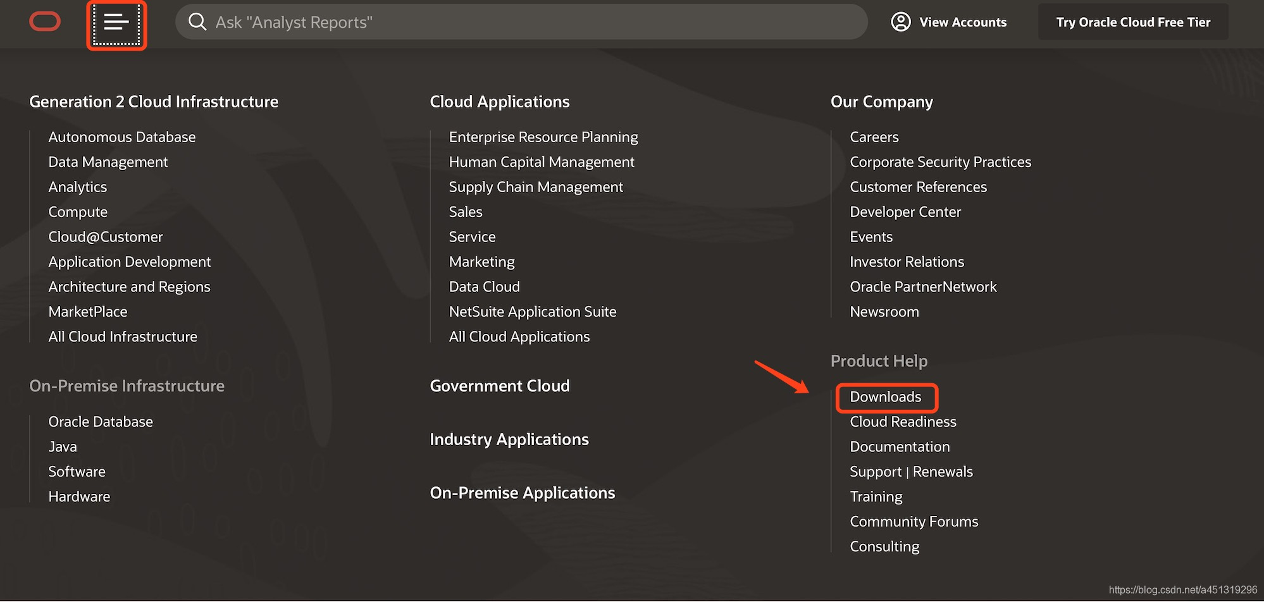Open Autonomous Database menu entry
The width and height of the screenshot is (1264, 602).
pyautogui.click(x=121, y=137)
